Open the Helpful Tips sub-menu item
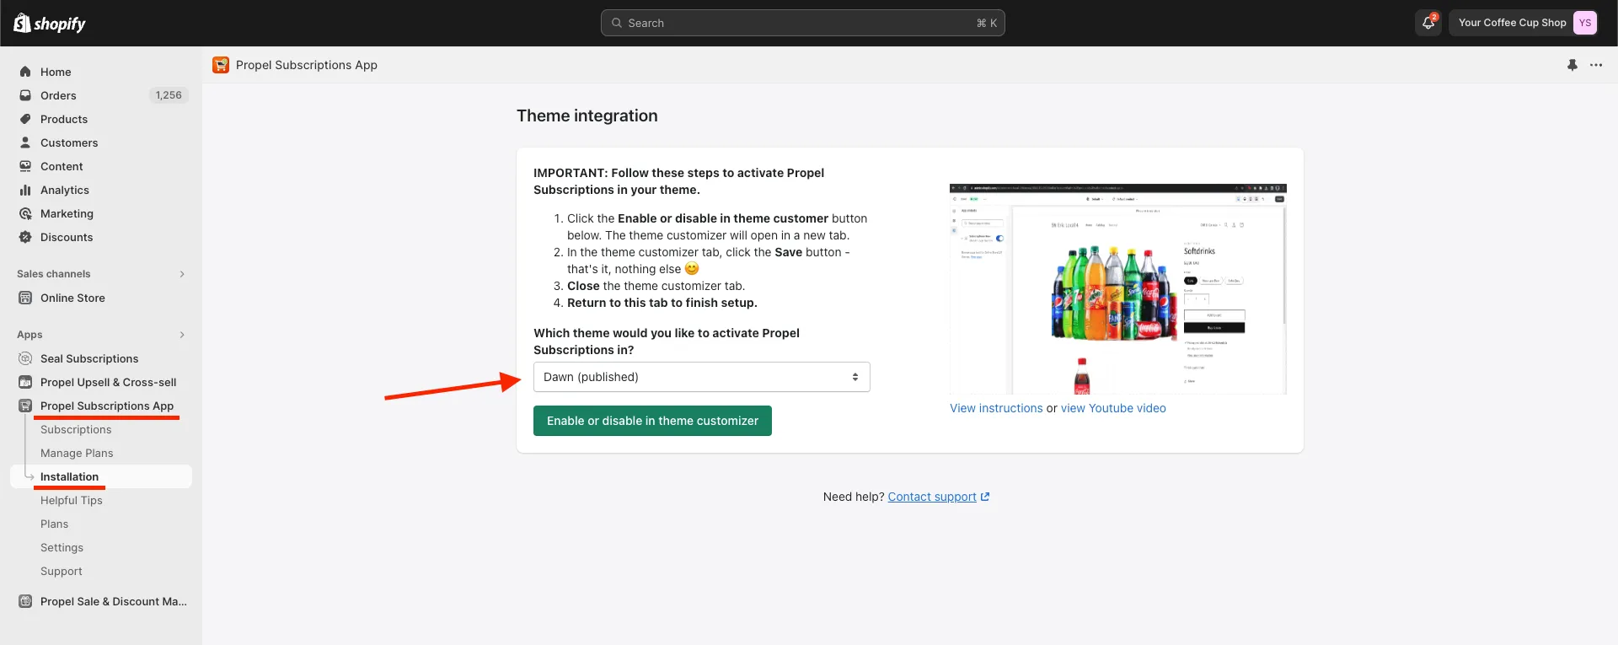The image size is (1618, 645). (x=72, y=500)
